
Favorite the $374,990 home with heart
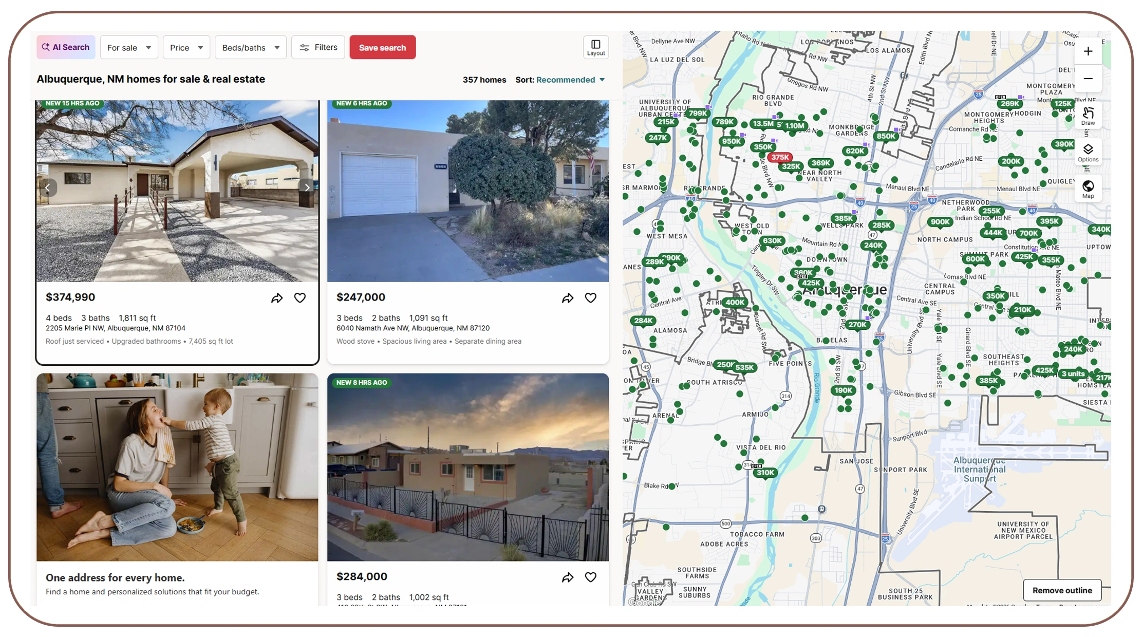click(300, 298)
